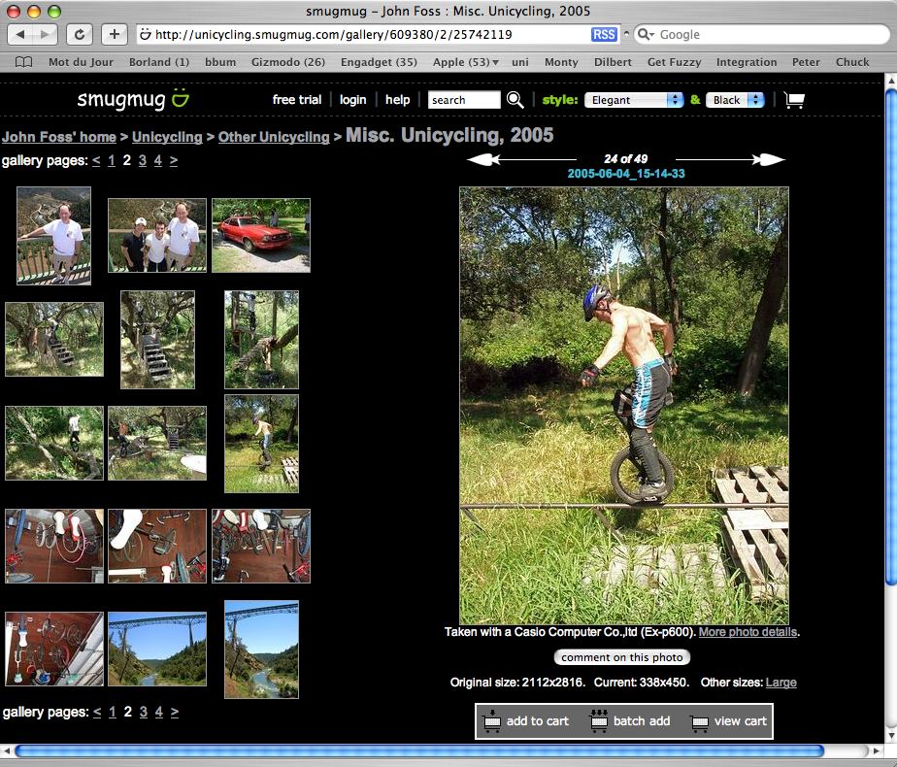Open Engadget (35) bookmark
Screen dimensions: 897x767
click(x=379, y=62)
